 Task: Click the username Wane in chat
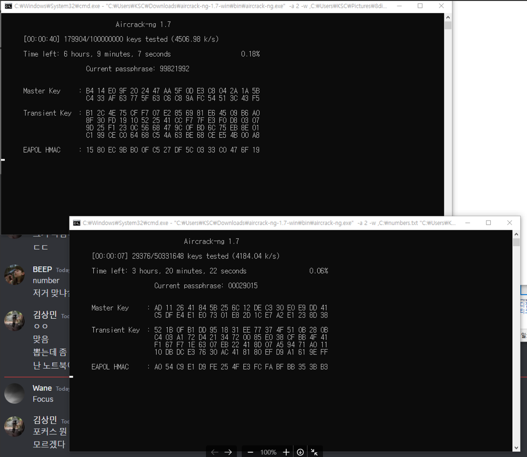pos(43,388)
